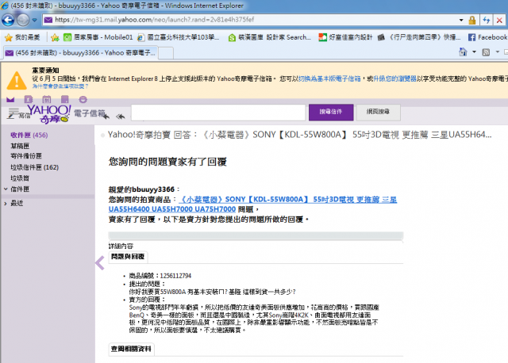This screenshot has width=508, height=363.
Task: Open the 垃圾信件匣 (162) spam folder
Action: [x=34, y=167]
